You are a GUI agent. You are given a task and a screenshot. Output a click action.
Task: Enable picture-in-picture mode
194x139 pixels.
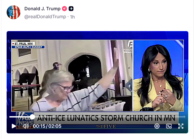tap(169, 126)
